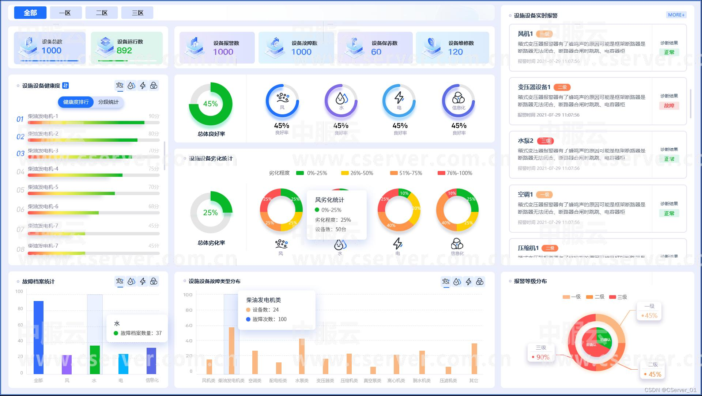This screenshot has width=702, height=396.
Task: Toggle the 0%-25% degradation legend item
Action: (312, 173)
